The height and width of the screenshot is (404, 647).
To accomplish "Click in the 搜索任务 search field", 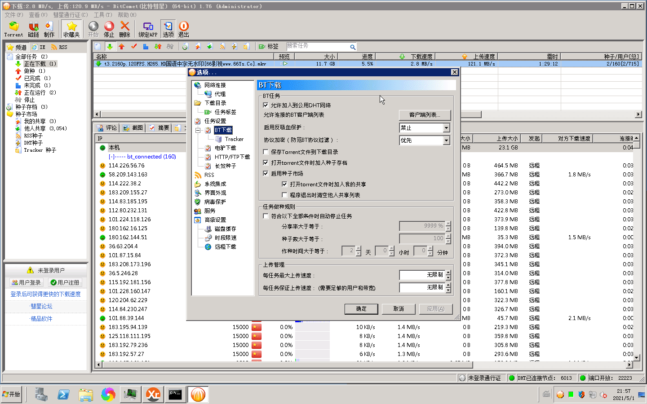I will point(318,46).
